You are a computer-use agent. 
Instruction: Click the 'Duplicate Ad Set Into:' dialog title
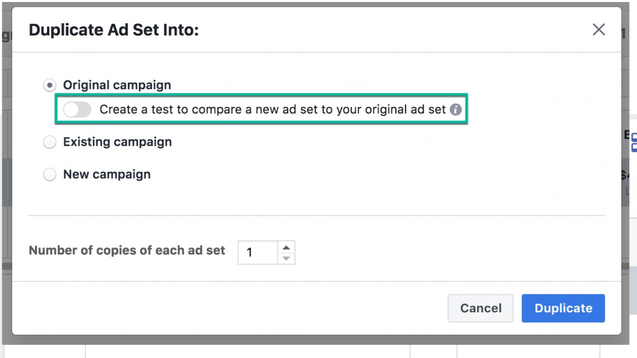(114, 30)
